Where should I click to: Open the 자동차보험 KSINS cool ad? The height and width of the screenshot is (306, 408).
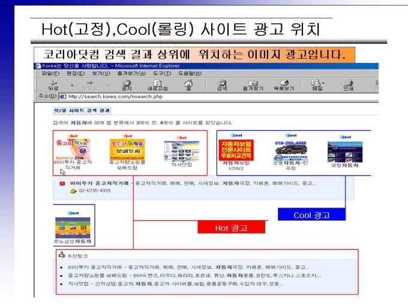point(236,150)
